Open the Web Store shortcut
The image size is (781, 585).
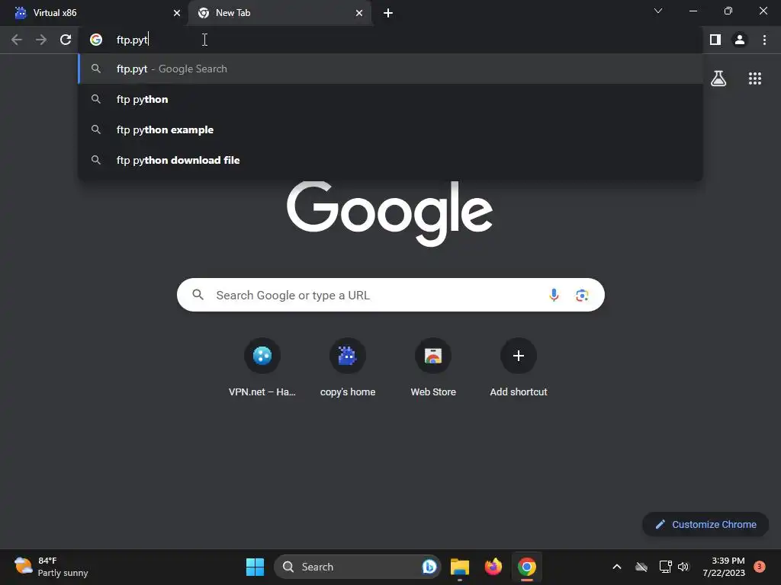pyautogui.click(x=433, y=367)
